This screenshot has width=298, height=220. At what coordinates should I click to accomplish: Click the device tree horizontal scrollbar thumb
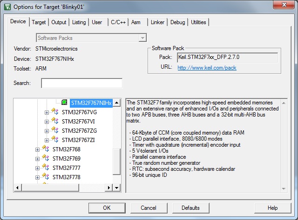[50, 188]
